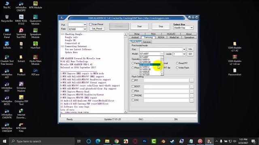The image size is (259, 145).
Task: Tick the PHONE file checkbox
Action: click(133, 95)
